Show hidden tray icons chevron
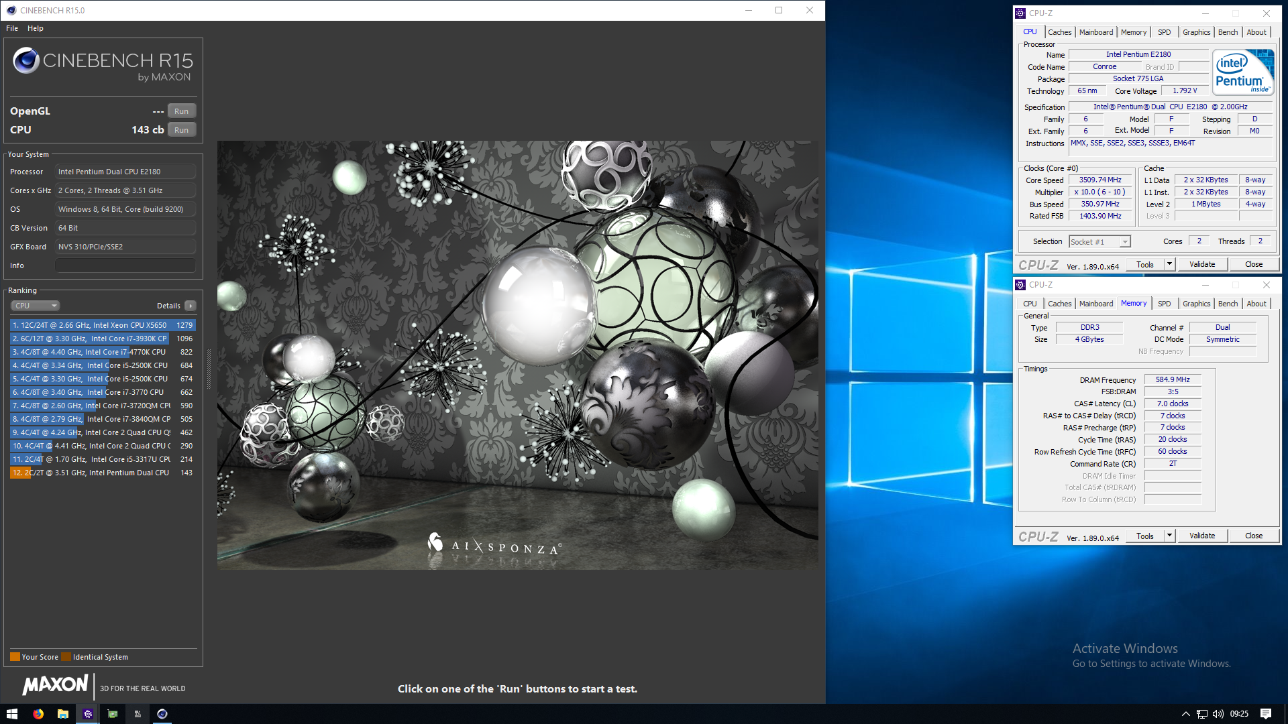 1185,714
